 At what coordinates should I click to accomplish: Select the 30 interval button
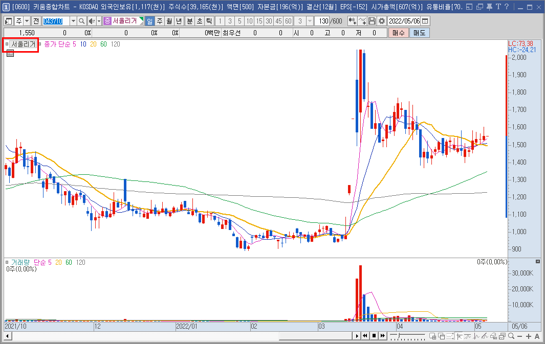point(269,21)
